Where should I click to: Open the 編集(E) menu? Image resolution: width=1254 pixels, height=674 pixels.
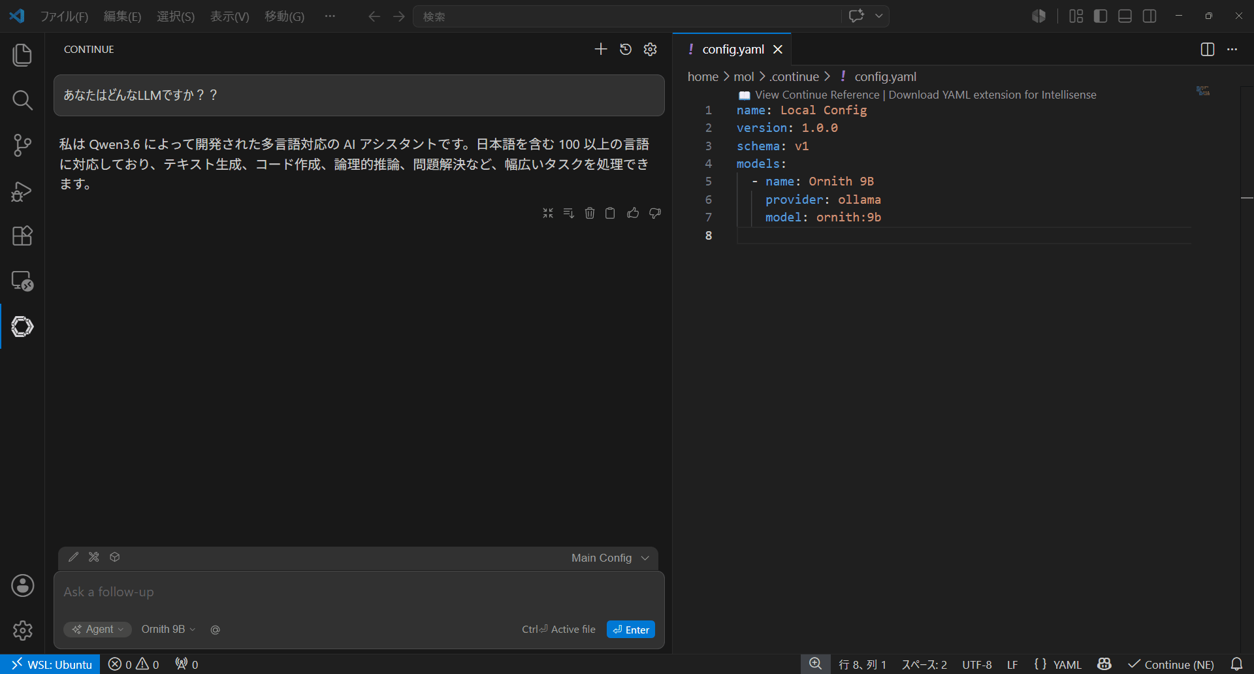coord(122,16)
